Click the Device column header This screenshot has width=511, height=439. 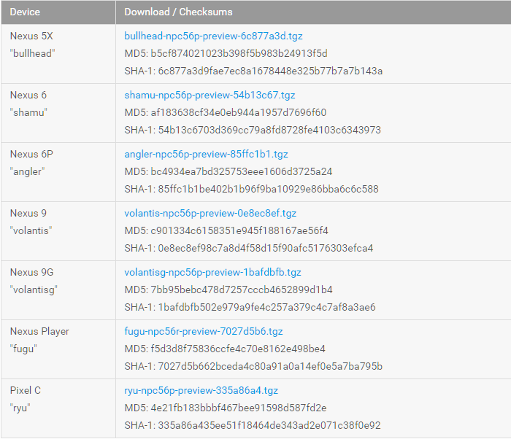coord(25,12)
